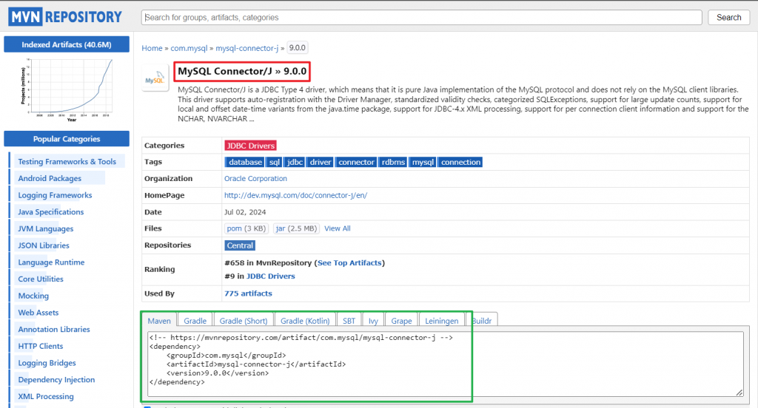Screen dimensions: 758x408
Task: Switch to the Leiningen tab
Action: pyautogui.click(x=442, y=321)
